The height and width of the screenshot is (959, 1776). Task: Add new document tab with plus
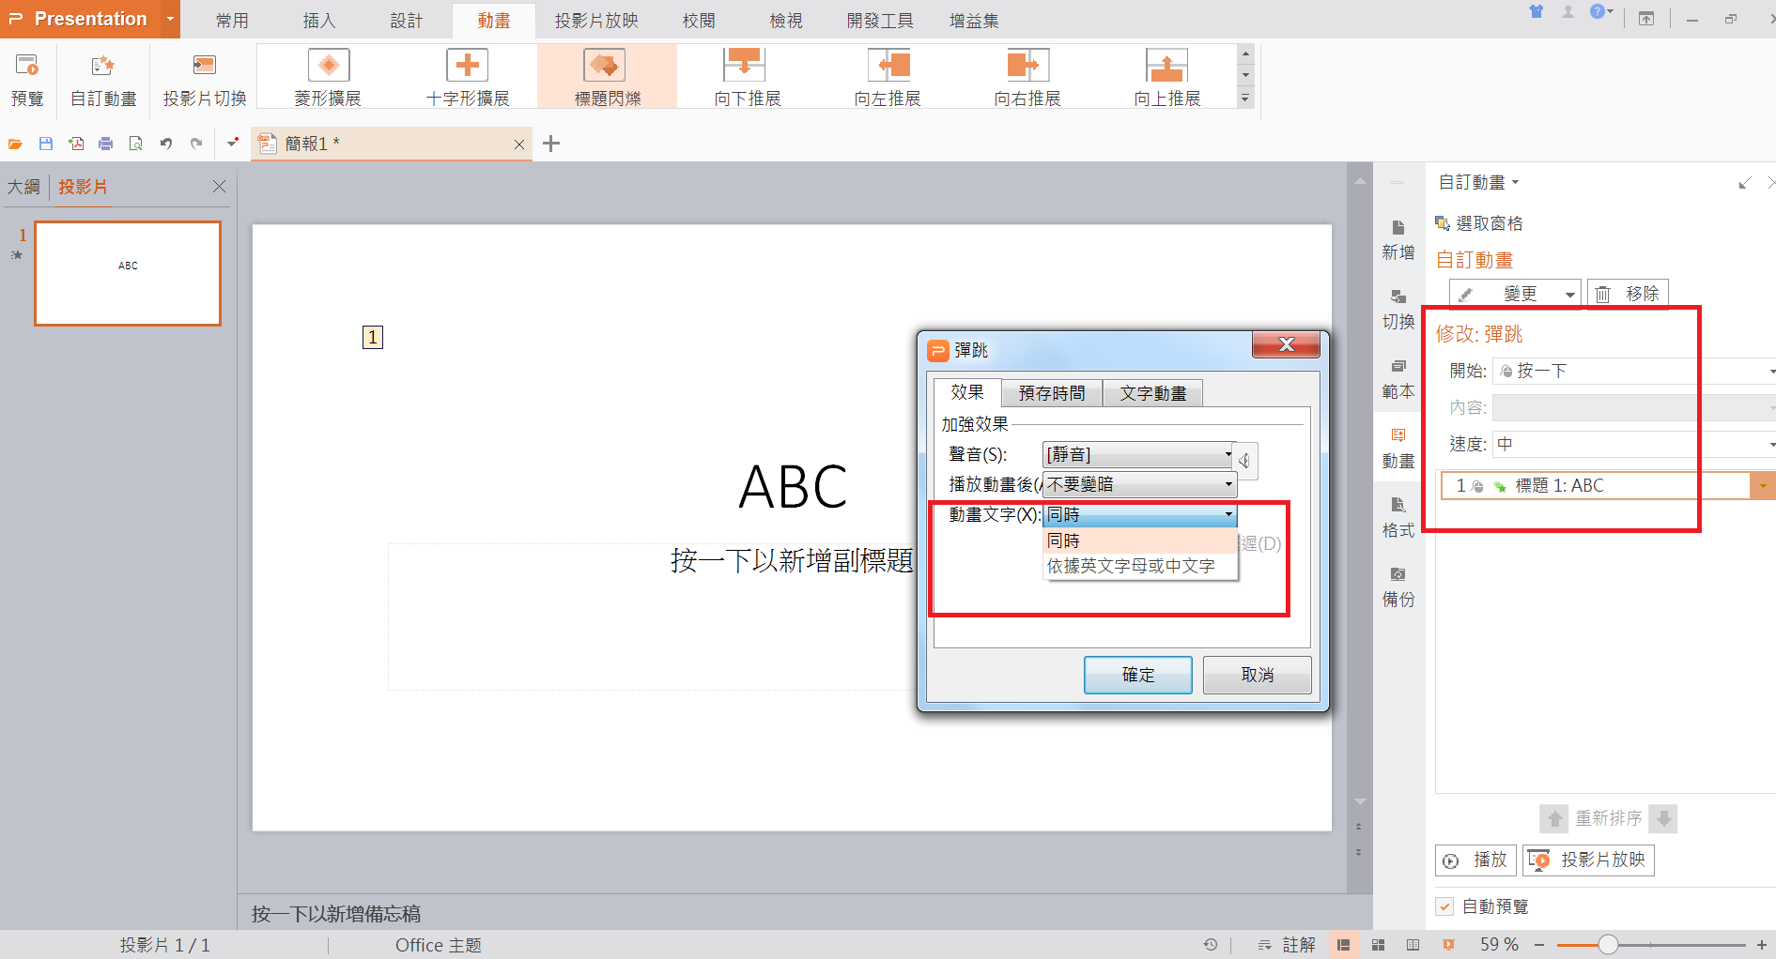coord(551,144)
